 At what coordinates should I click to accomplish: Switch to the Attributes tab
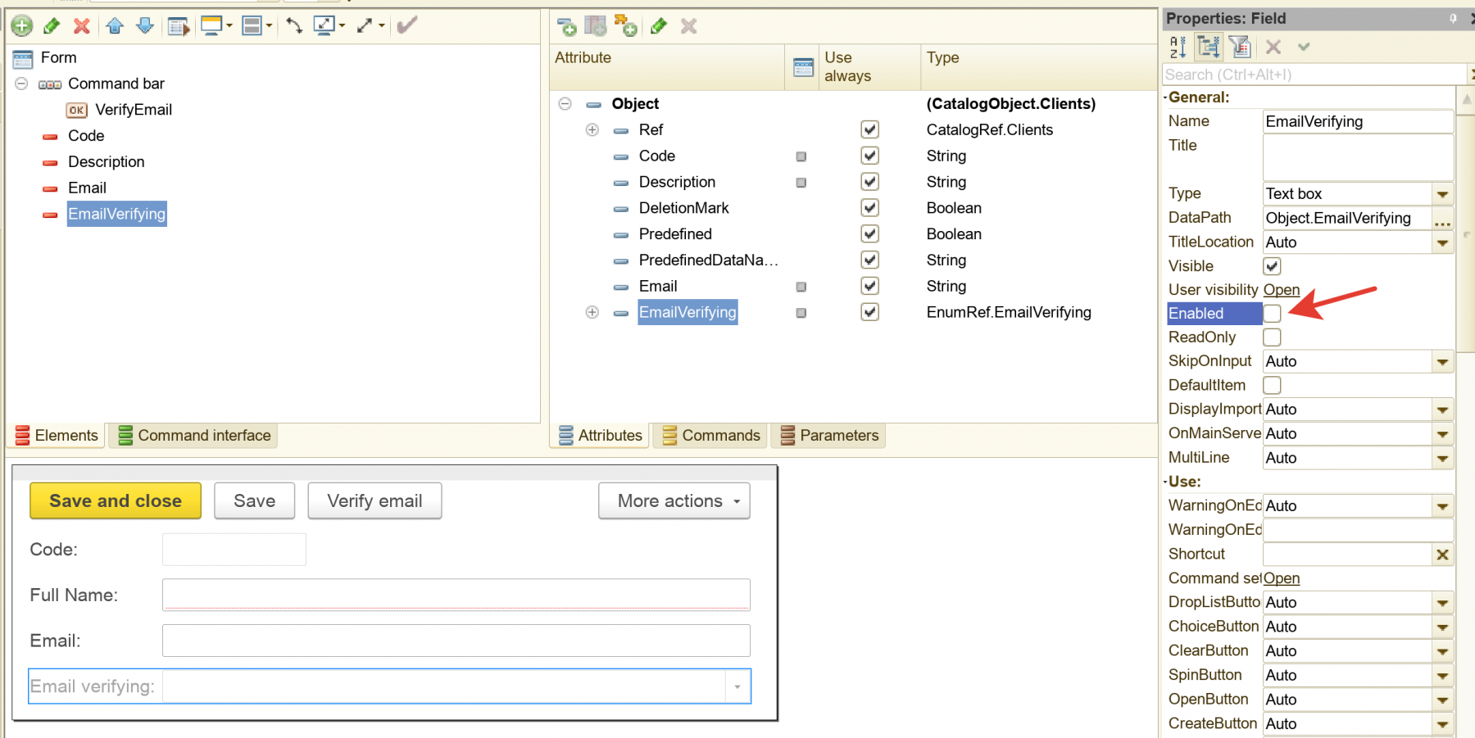click(601, 436)
